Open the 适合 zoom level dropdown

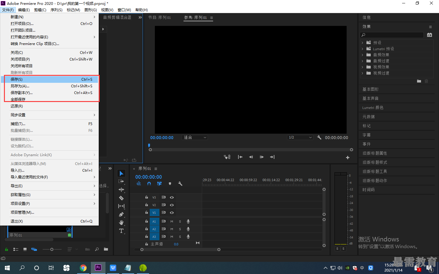pyautogui.click(x=195, y=138)
